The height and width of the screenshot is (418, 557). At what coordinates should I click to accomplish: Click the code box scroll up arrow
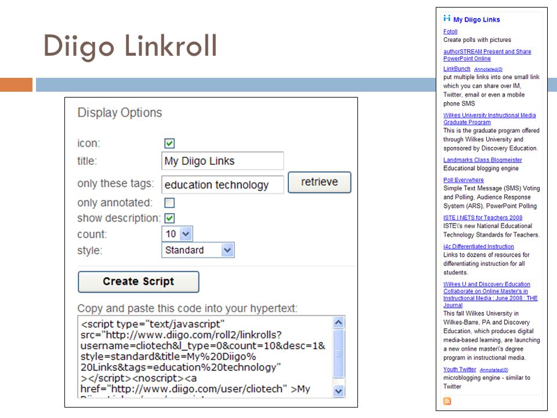[x=338, y=322]
